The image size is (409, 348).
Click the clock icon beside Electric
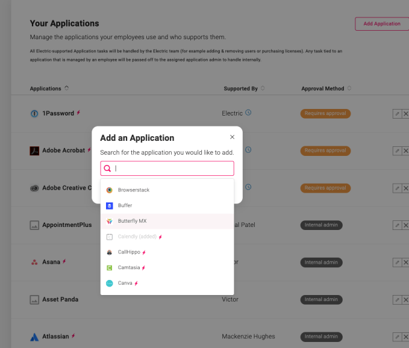(248, 113)
